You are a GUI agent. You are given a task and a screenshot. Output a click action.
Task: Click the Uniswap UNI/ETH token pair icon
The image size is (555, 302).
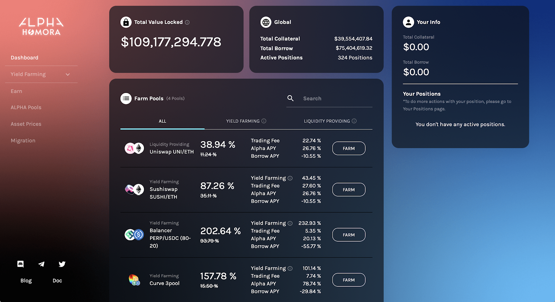tap(134, 148)
